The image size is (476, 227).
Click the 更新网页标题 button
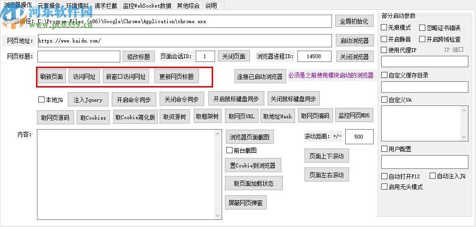tap(177, 77)
